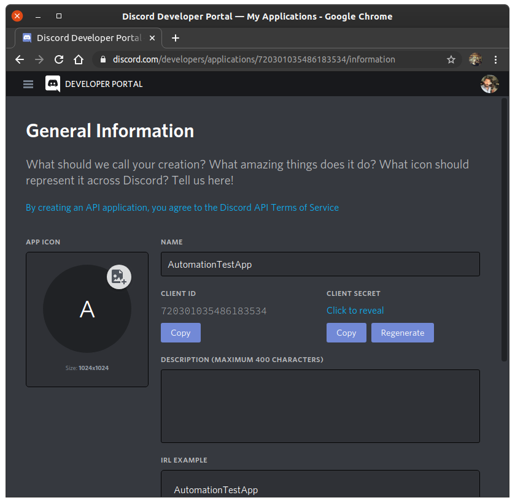
Task: Open the Discord API Terms of Service link
Action: 182,208
